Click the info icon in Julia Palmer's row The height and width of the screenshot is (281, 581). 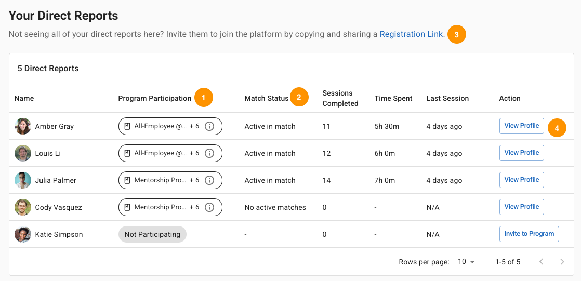209,180
